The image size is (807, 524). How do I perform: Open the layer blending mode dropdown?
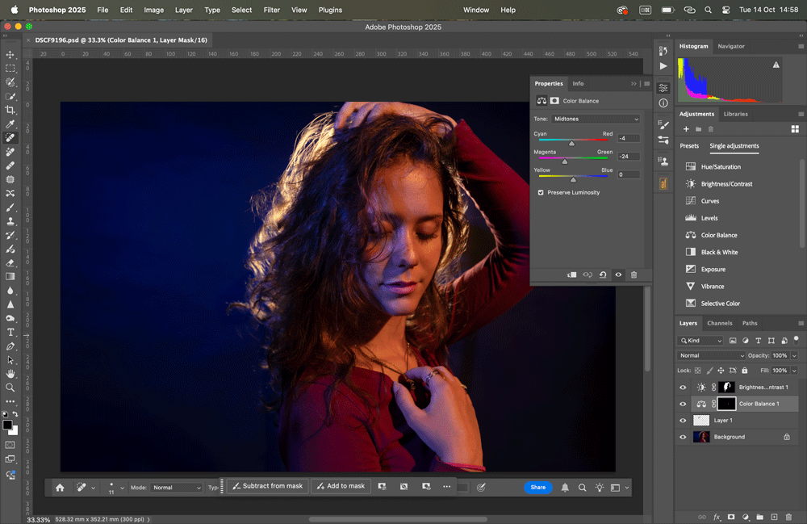pos(710,355)
